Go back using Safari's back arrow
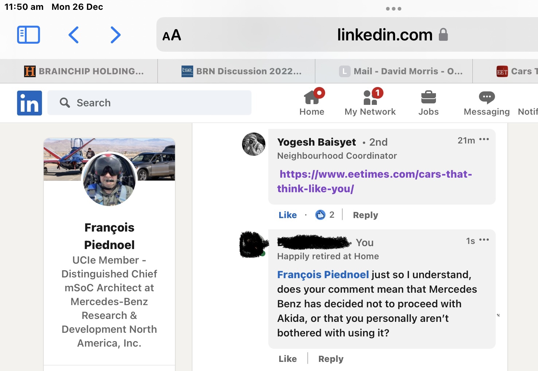The height and width of the screenshot is (371, 538). click(x=74, y=35)
